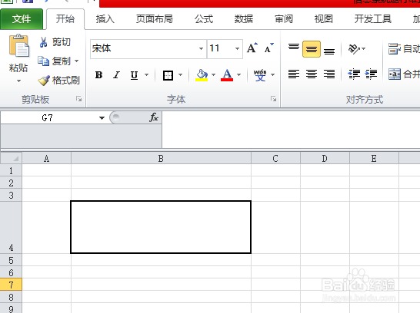The width and height of the screenshot is (420, 313).
Task: Decrease font size with small A
Action: pyautogui.click(x=269, y=48)
